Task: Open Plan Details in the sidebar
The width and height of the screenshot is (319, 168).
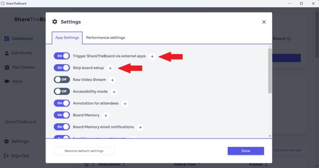Action: pyautogui.click(x=20, y=67)
